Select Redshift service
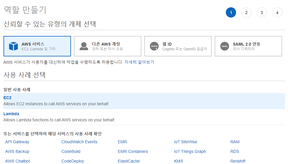This screenshot has height=164, width=288. 238,161
